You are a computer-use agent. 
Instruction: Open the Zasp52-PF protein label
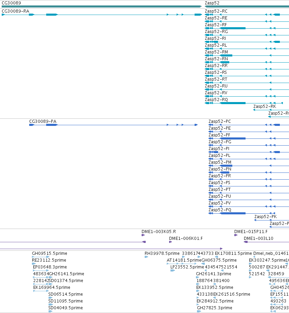[x=219, y=135]
